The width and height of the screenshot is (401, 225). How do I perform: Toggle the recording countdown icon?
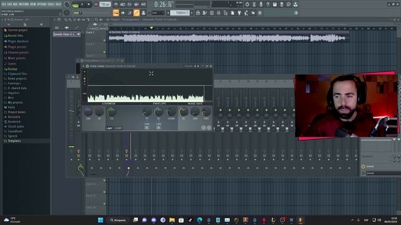130,4
